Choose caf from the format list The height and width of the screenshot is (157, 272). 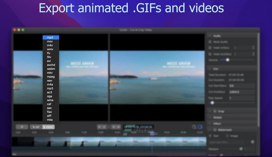[51, 104]
